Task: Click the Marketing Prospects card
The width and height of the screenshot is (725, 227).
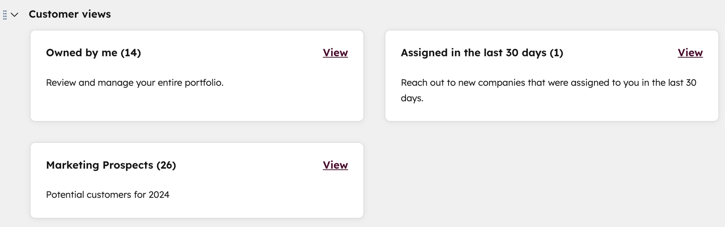Action: tap(197, 180)
